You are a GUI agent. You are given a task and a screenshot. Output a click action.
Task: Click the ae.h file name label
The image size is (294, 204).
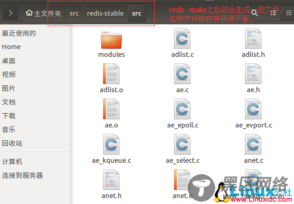pyautogui.click(x=253, y=90)
